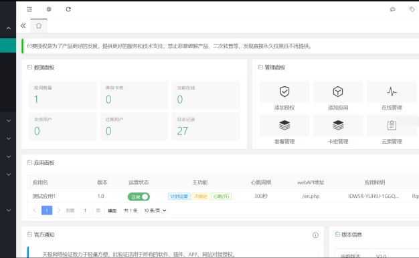Click the 应用数量 data card
This screenshot has height=258, width=419.
tap(62, 95)
